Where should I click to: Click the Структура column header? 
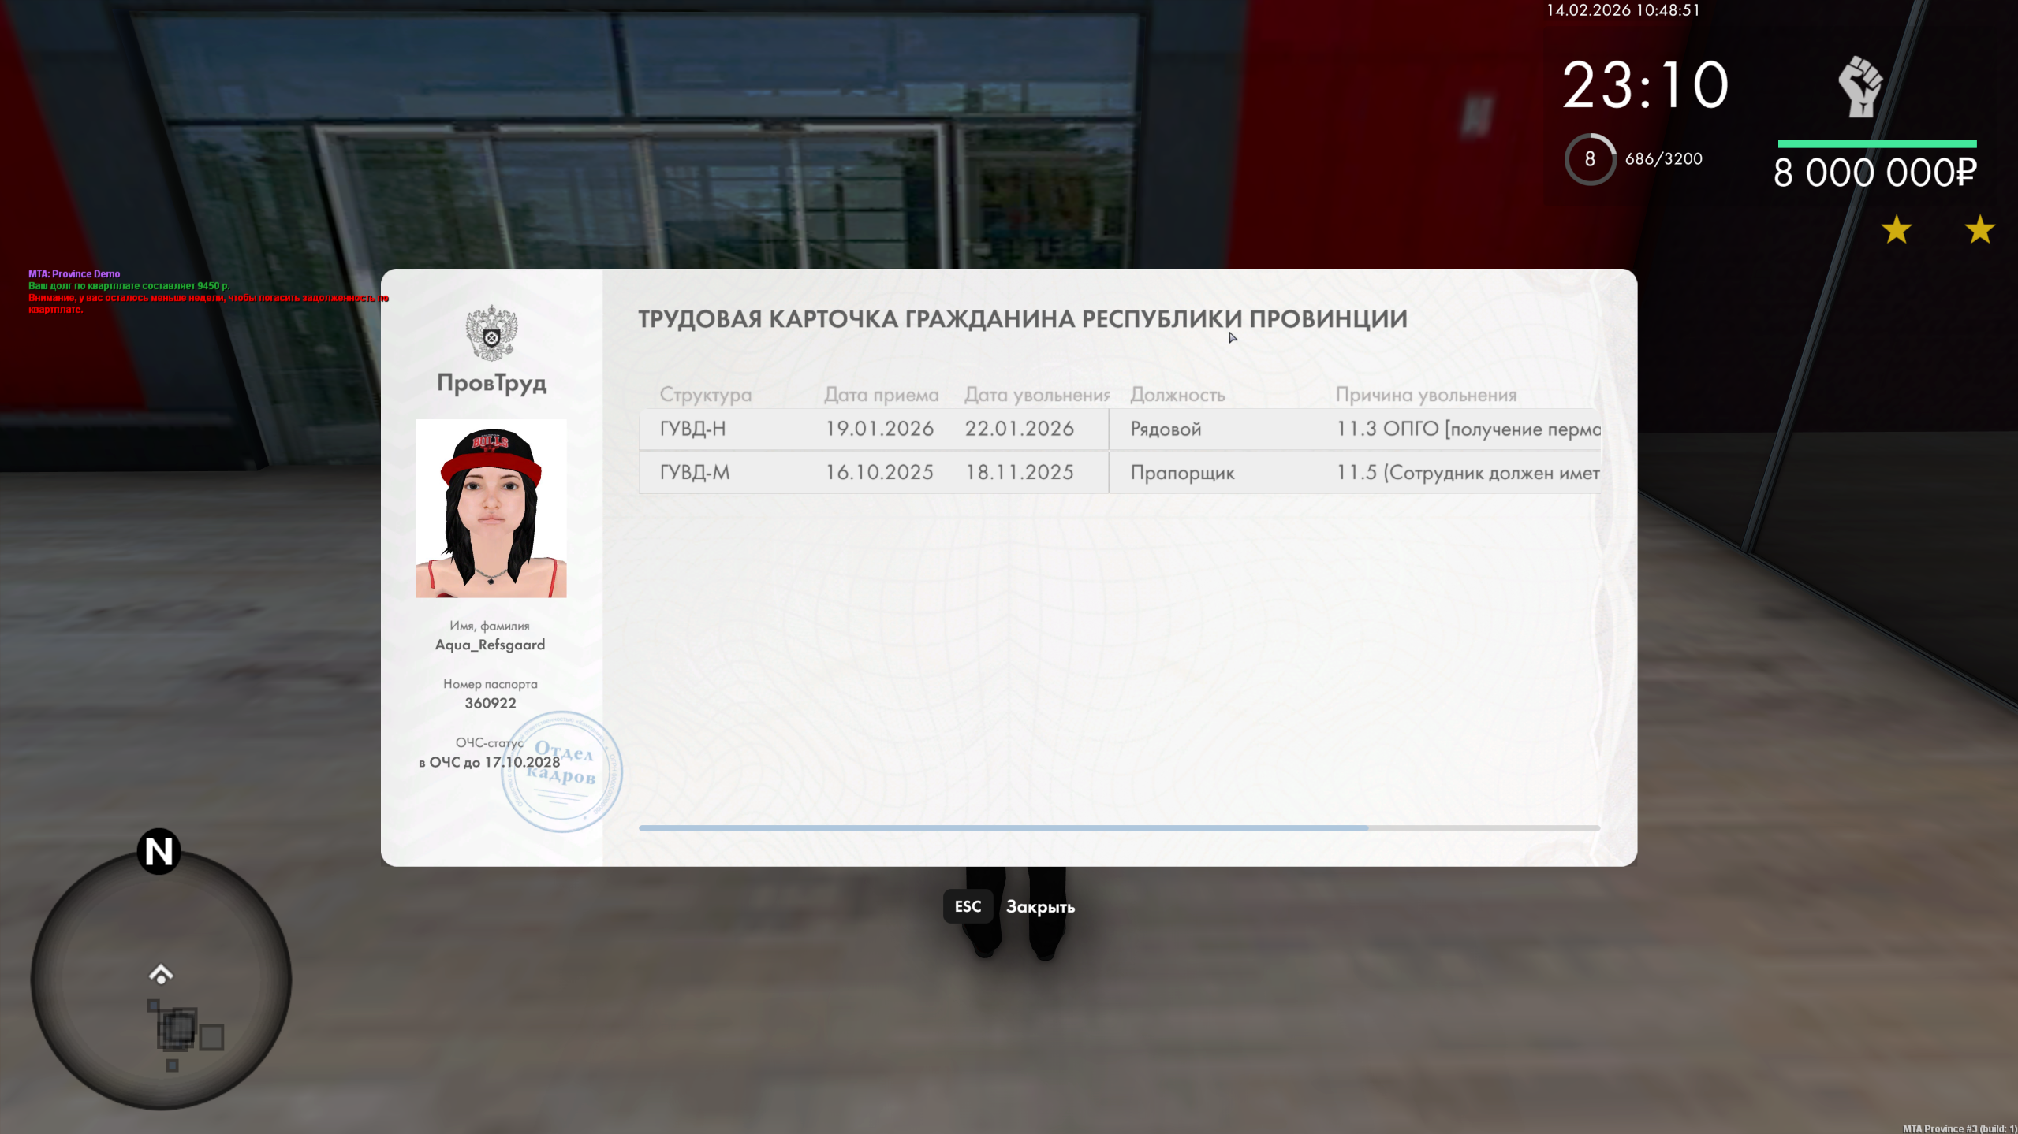click(705, 395)
